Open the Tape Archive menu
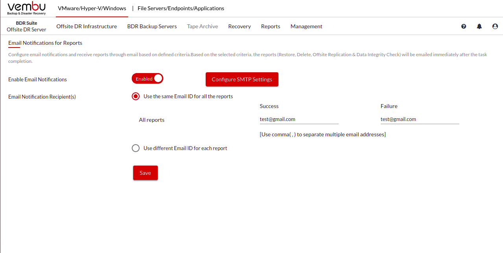This screenshot has width=503, height=253. pyautogui.click(x=203, y=26)
